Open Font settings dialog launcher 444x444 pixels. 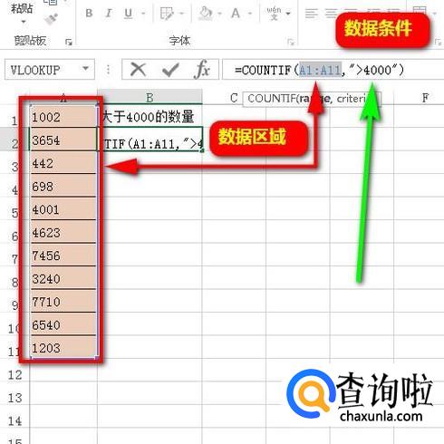(x=291, y=42)
